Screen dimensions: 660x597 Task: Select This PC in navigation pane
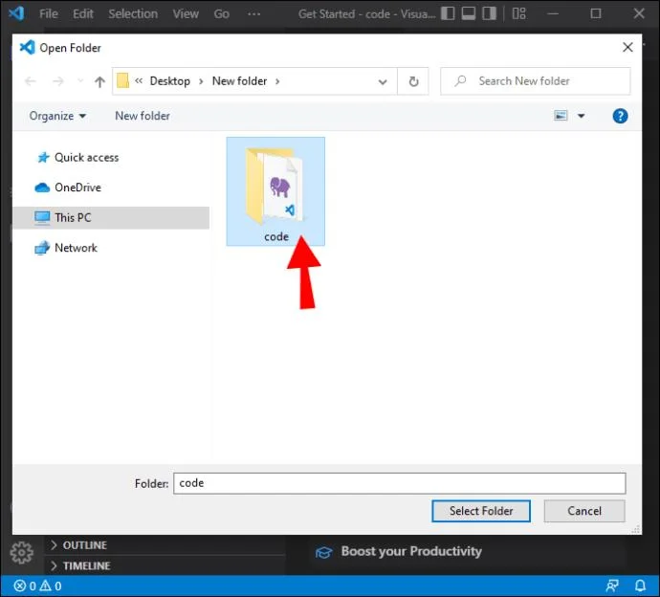tap(111, 218)
